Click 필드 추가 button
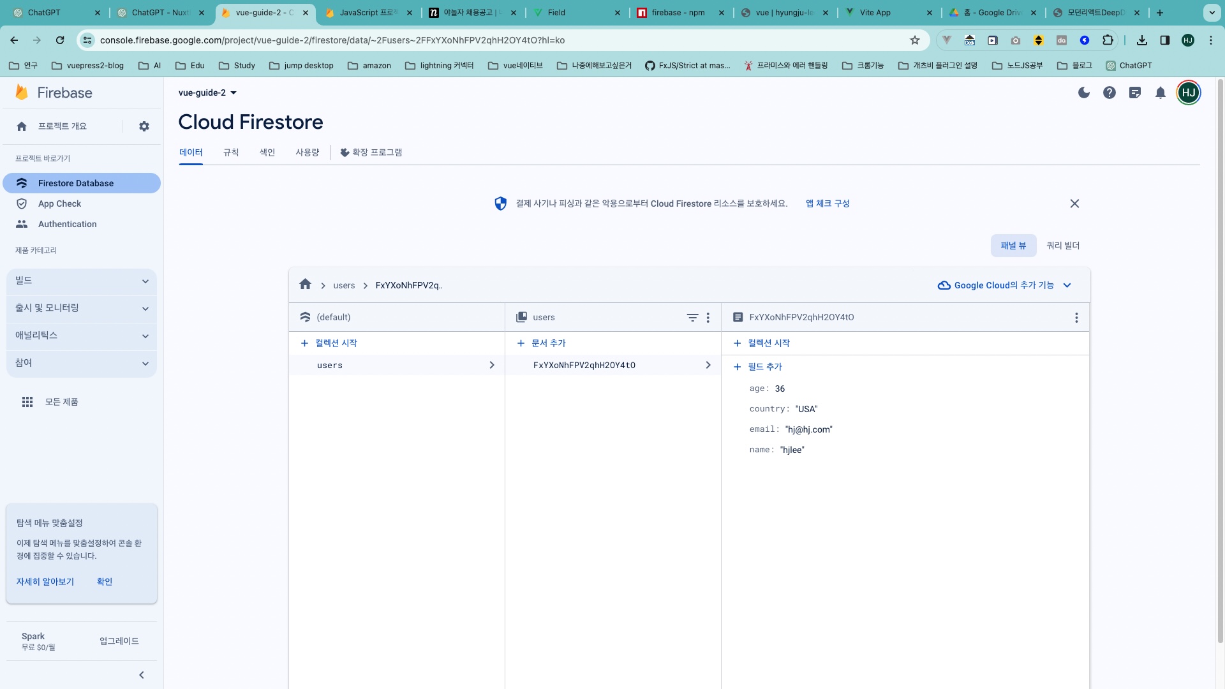 757,367
